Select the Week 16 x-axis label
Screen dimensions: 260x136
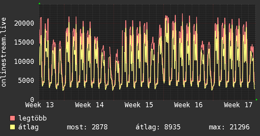(188, 105)
